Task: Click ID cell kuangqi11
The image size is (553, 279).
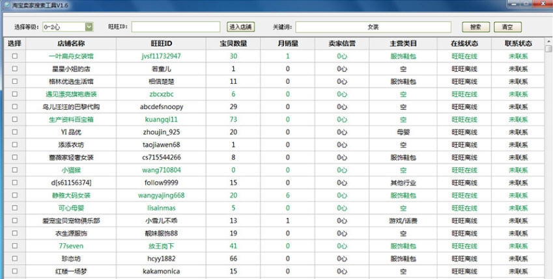Action: click(x=162, y=120)
